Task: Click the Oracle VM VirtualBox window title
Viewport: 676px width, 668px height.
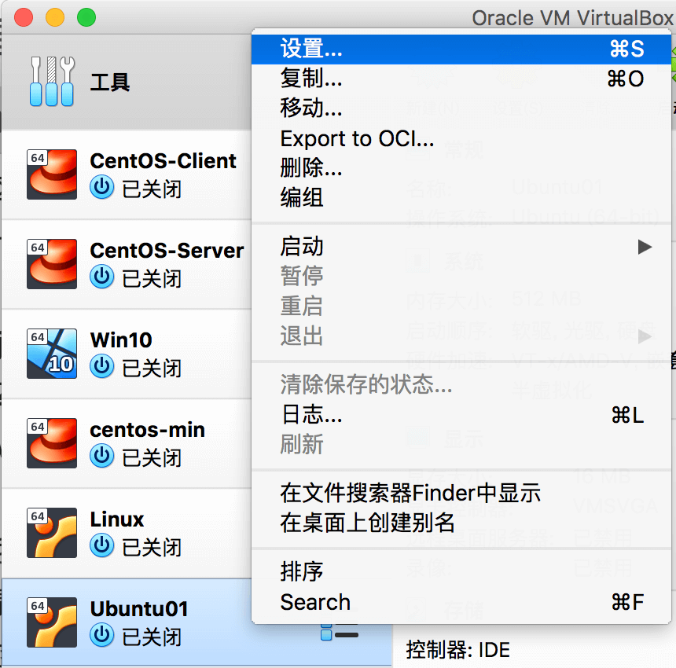Action: click(573, 19)
